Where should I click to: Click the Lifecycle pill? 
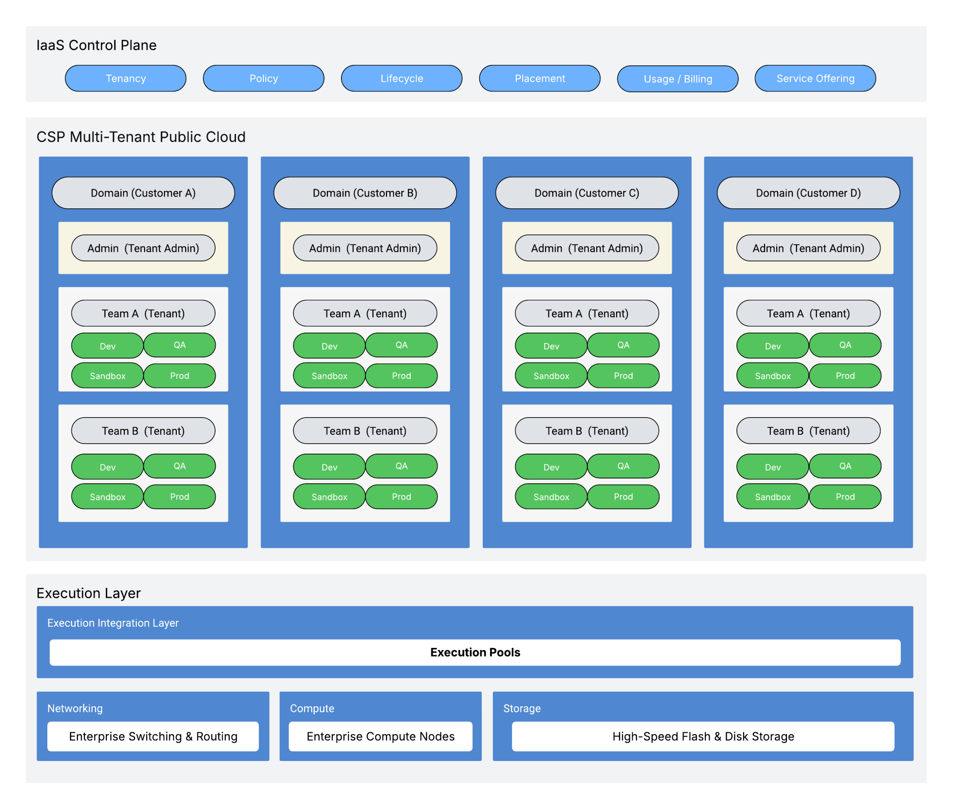[x=402, y=79]
